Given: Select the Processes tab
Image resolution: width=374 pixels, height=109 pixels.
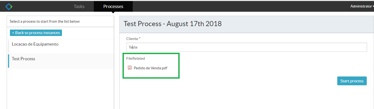Looking at the screenshot, I should (113, 6).
